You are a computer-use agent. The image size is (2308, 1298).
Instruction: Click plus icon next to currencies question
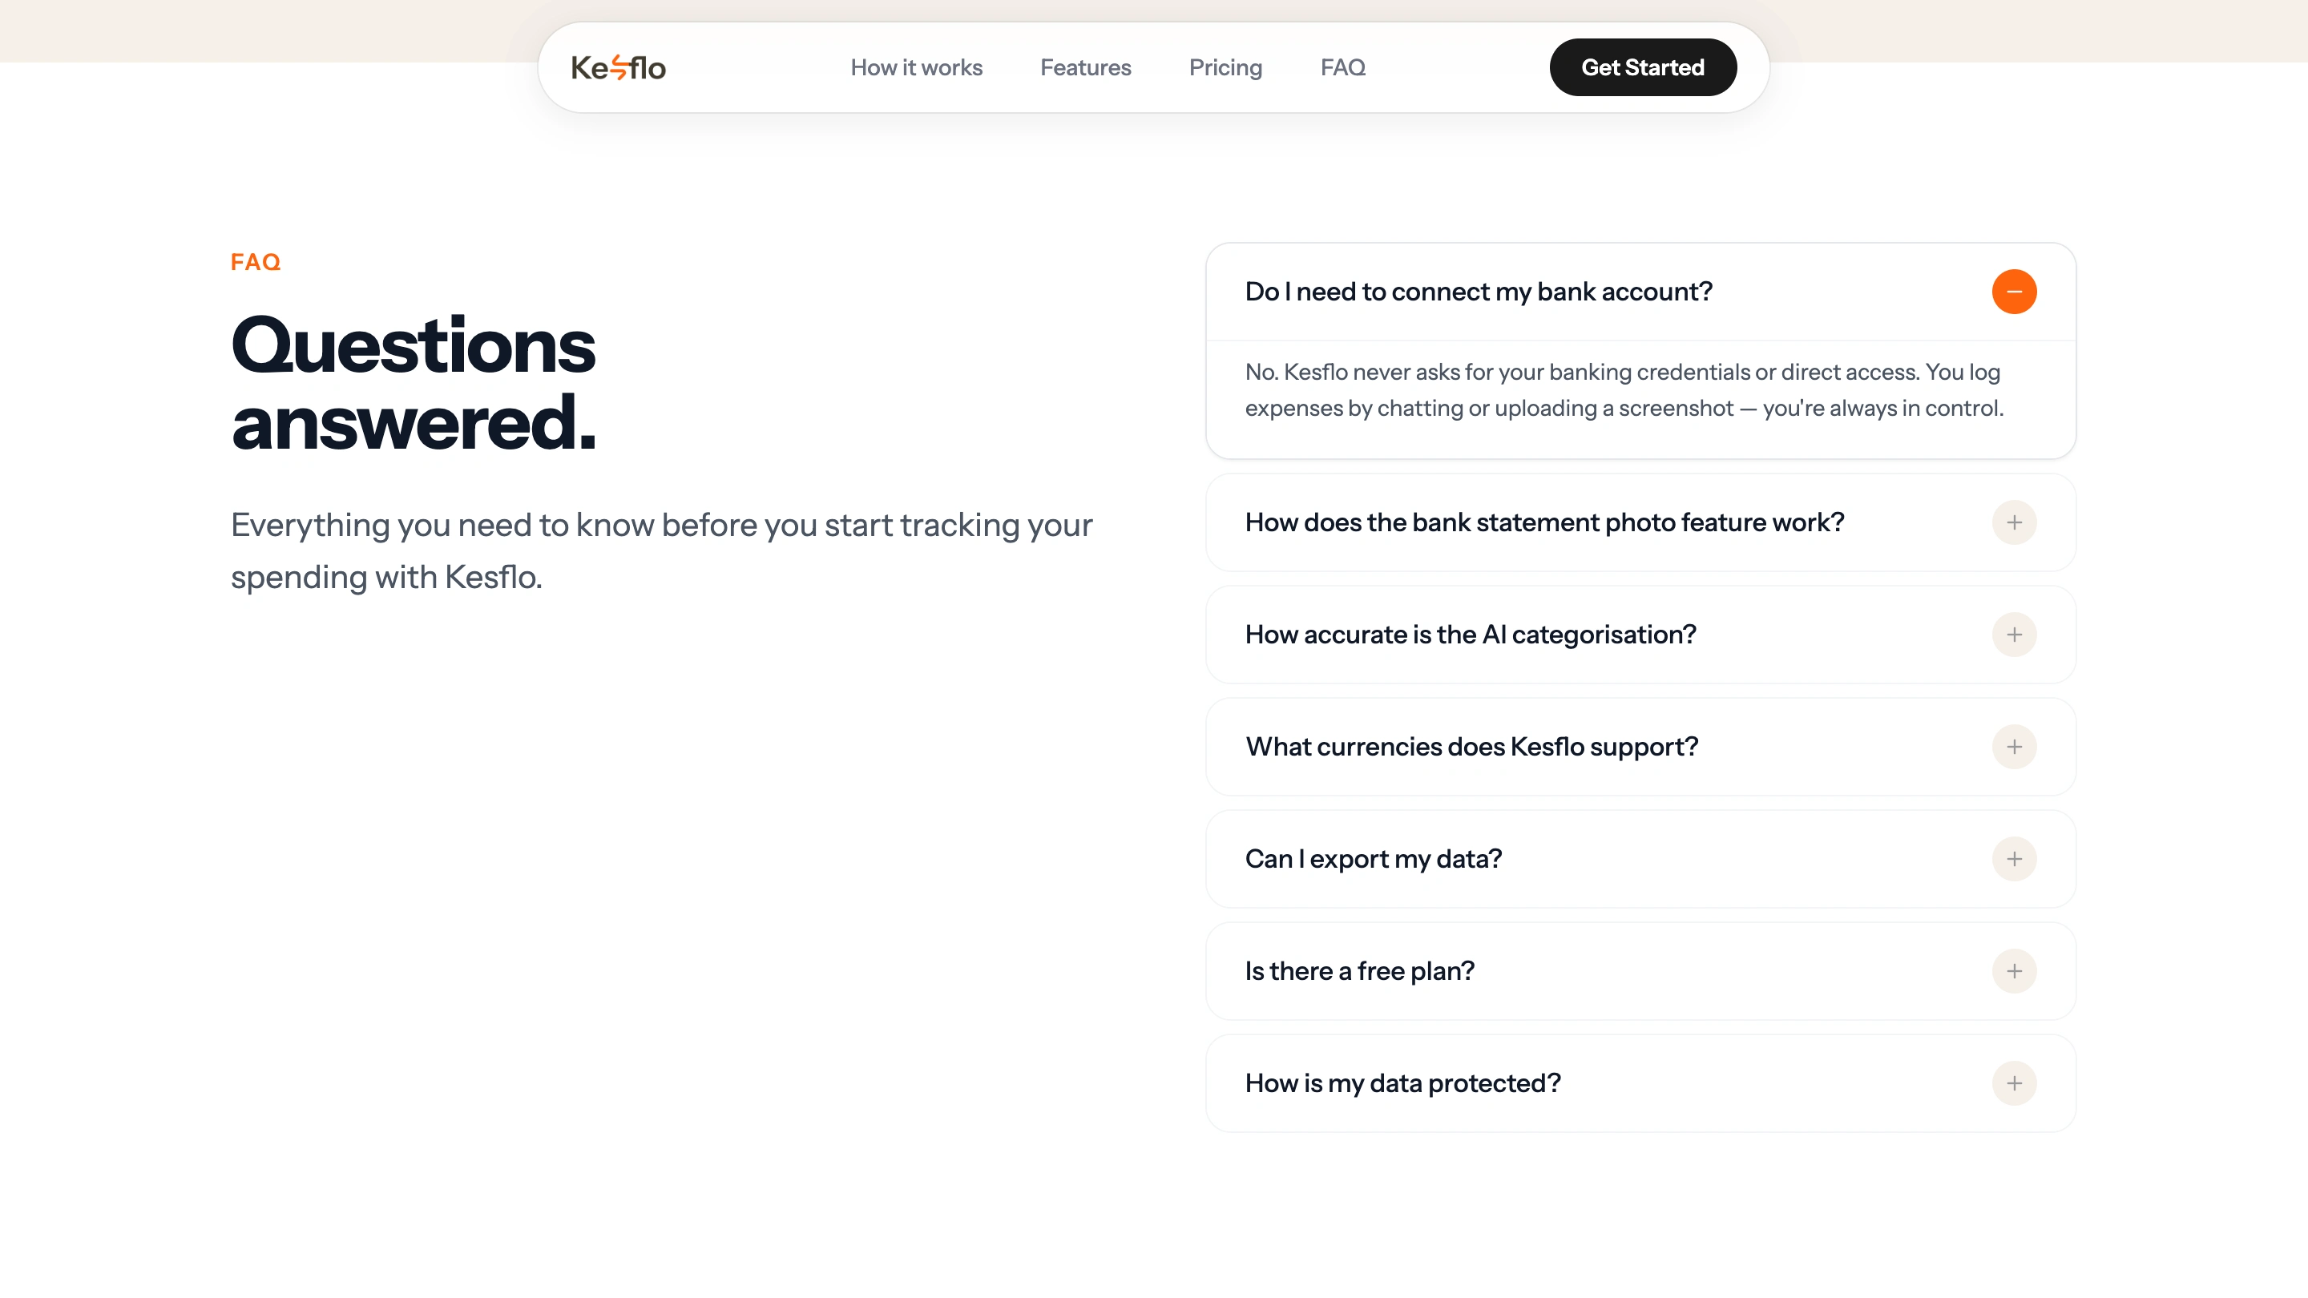point(2013,746)
